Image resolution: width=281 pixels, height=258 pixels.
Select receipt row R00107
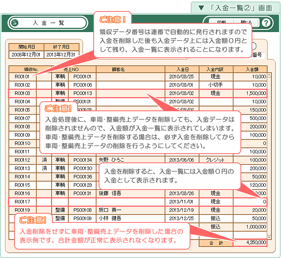[x=138, y=118]
